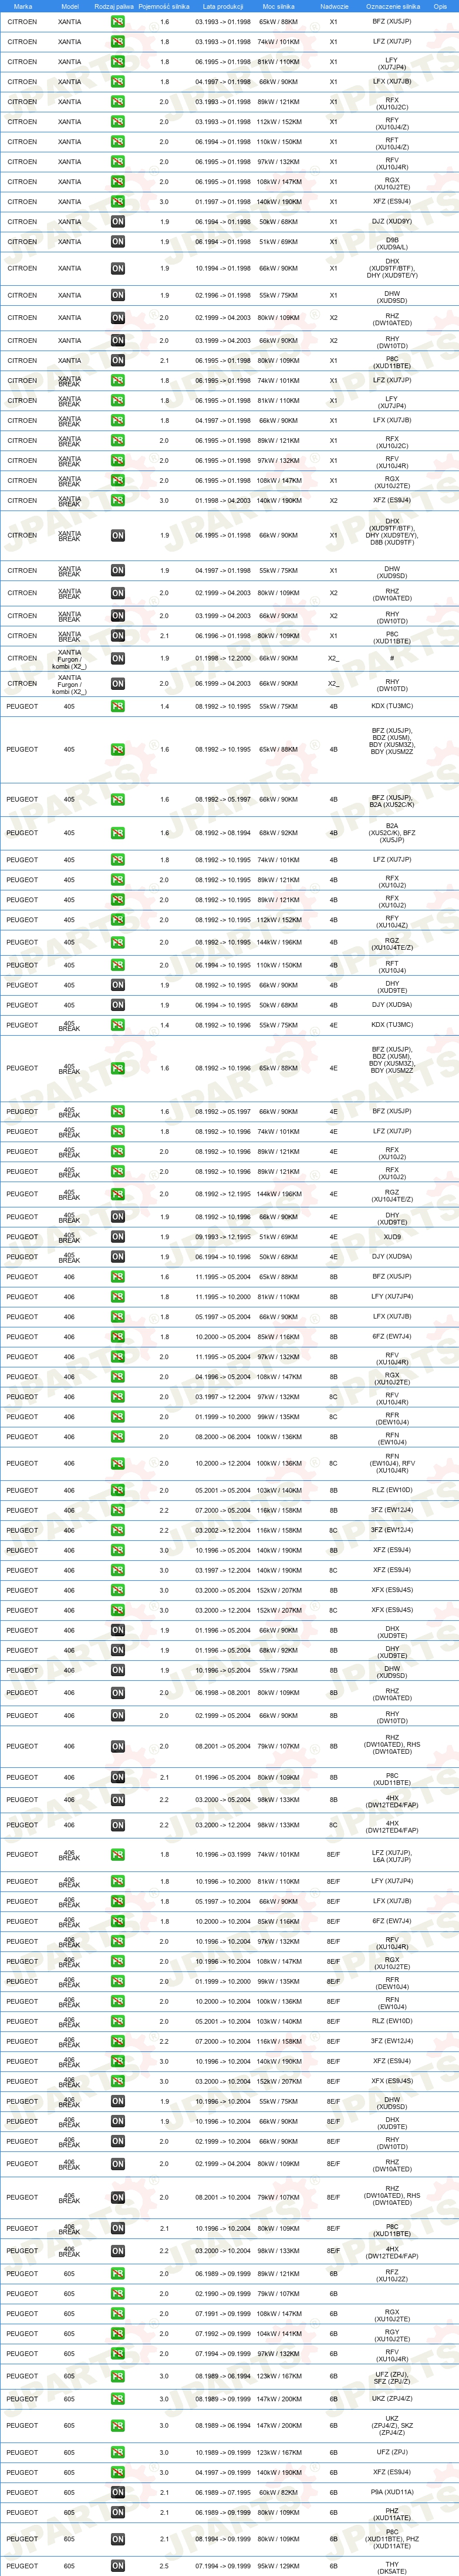Click diesel ON icon in 406 DHY 68kW row
The image size is (459, 2576).
(x=118, y=1652)
